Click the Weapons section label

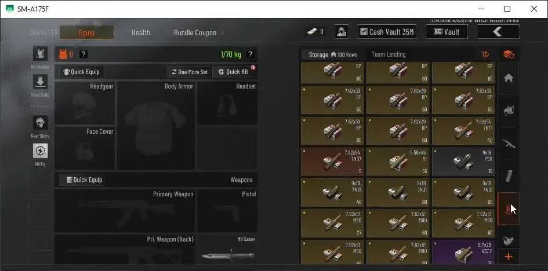[241, 180]
